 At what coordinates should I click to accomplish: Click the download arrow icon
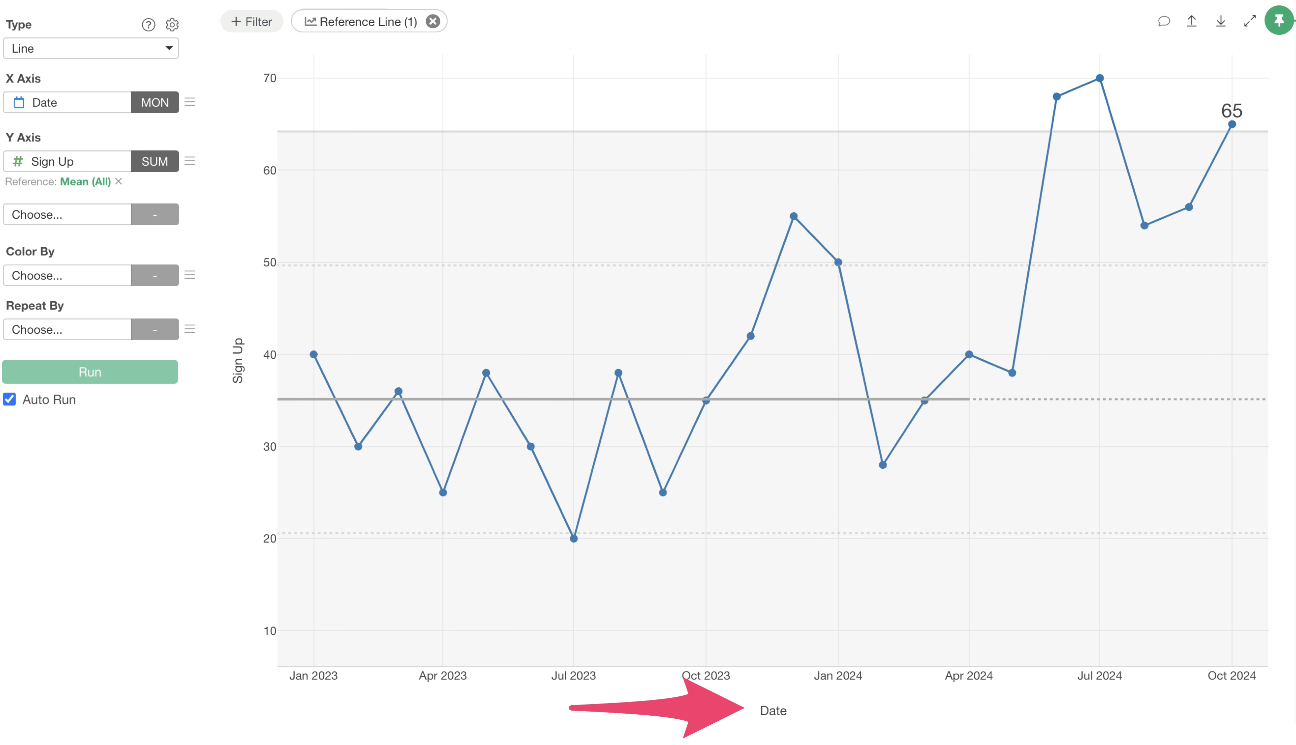click(1221, 21)
